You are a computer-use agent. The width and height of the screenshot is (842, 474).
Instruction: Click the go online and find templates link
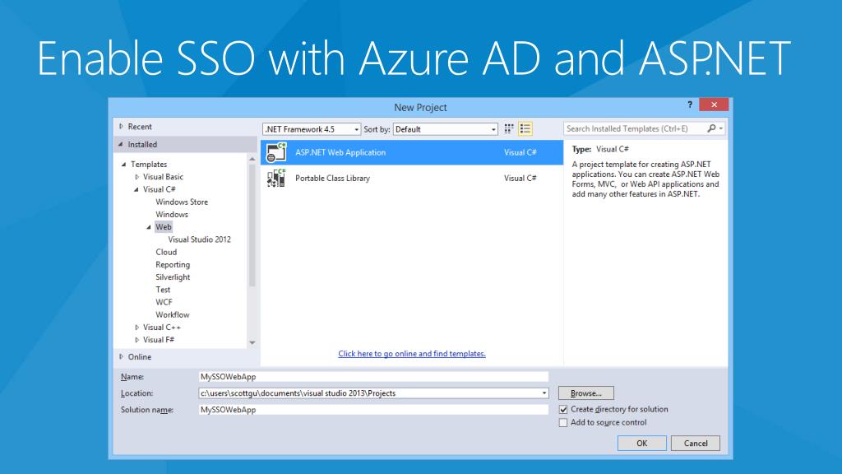[x=412, y=354]
